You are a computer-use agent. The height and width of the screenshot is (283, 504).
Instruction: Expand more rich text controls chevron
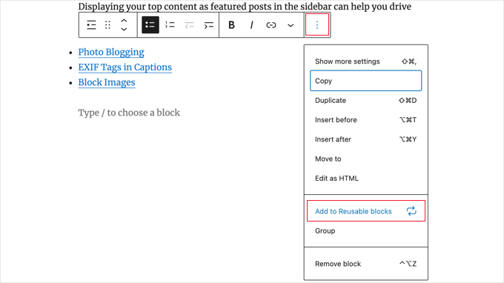point(291,25)
